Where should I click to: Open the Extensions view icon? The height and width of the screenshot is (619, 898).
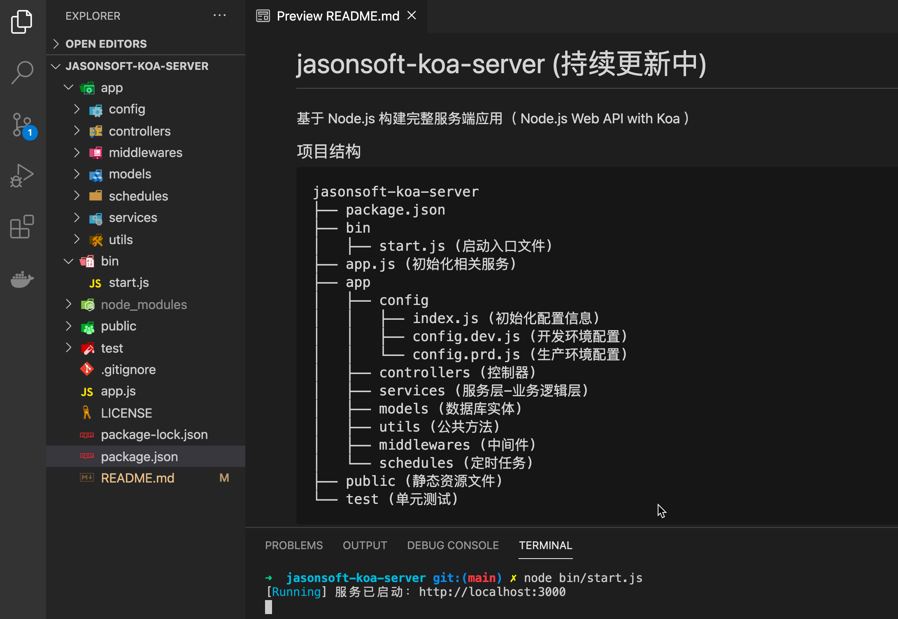[x=22, y=226]
